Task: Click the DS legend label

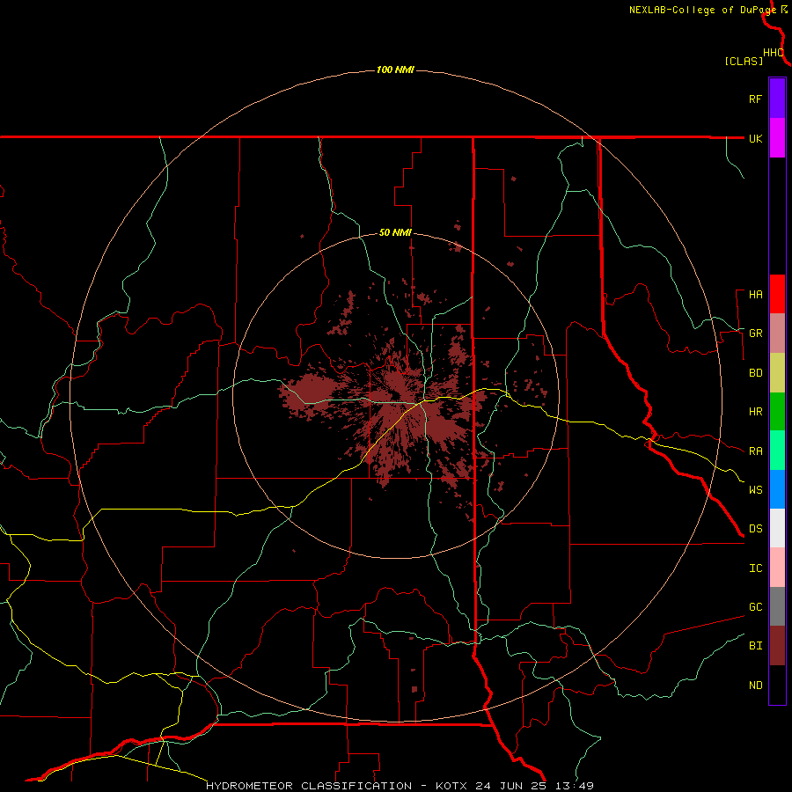Action: [x=755, y=529]
